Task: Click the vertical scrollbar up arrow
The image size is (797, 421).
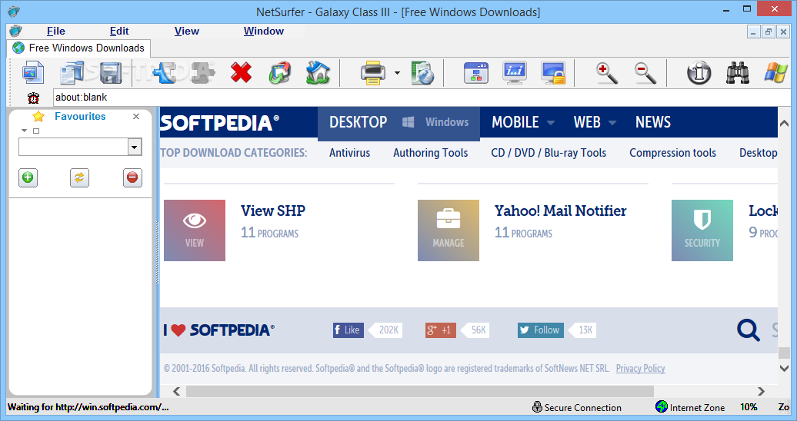Action: [x=784, y=124]
